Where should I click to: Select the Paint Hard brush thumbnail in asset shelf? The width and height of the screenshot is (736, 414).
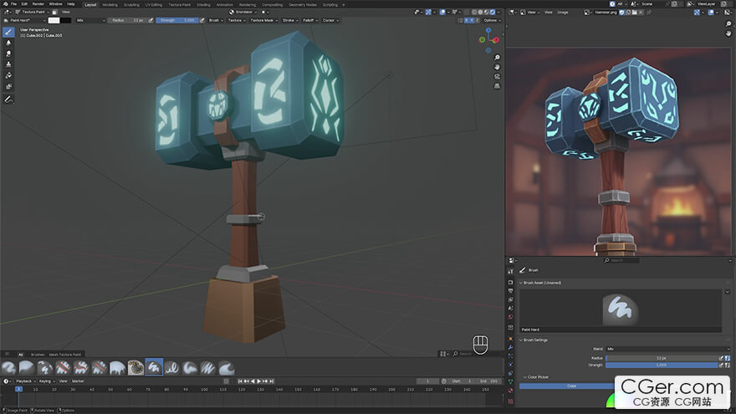pyautogui.click(x=155, y=367)
